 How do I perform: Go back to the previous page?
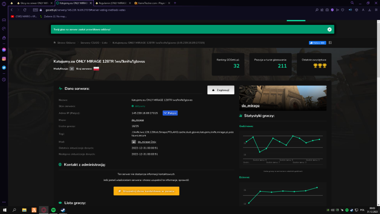(x=12, y=10)
